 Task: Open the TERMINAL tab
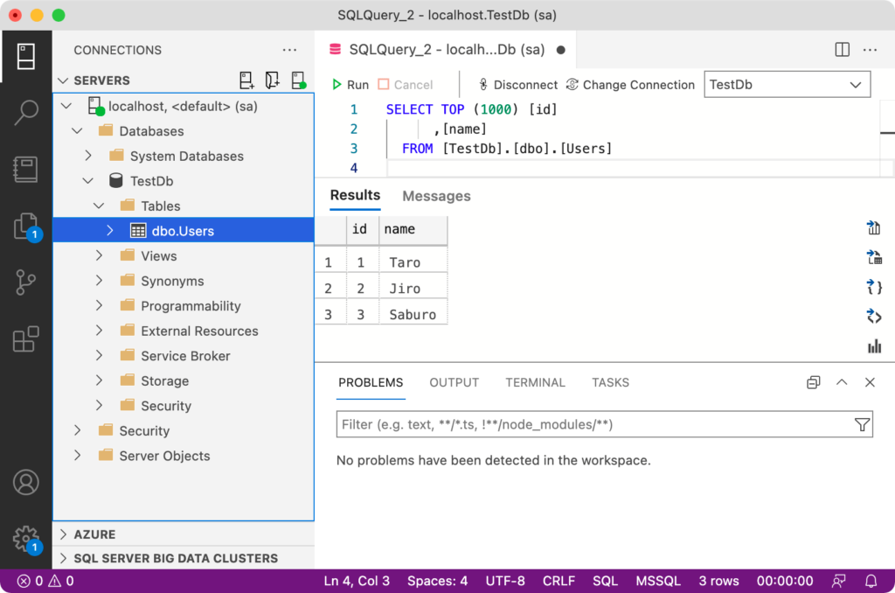[535, 382]
